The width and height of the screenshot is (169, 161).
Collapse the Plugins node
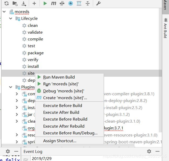10,87
